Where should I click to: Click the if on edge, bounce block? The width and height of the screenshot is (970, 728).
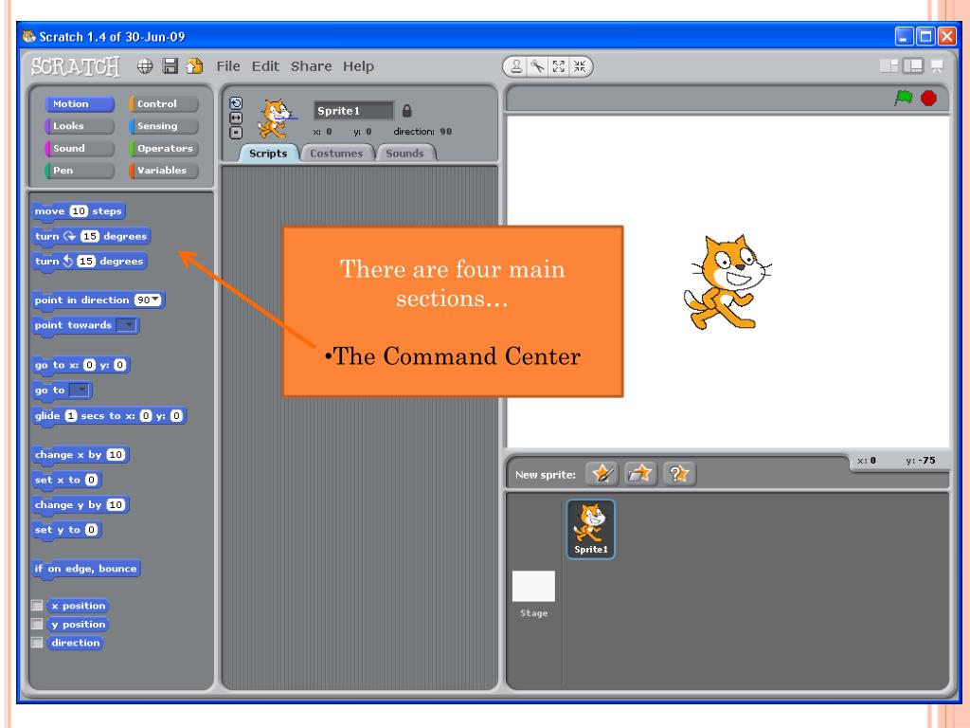point(86,569)
